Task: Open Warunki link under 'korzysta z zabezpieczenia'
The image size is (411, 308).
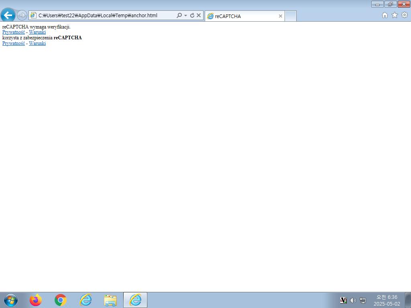Action: pos(37,43)
